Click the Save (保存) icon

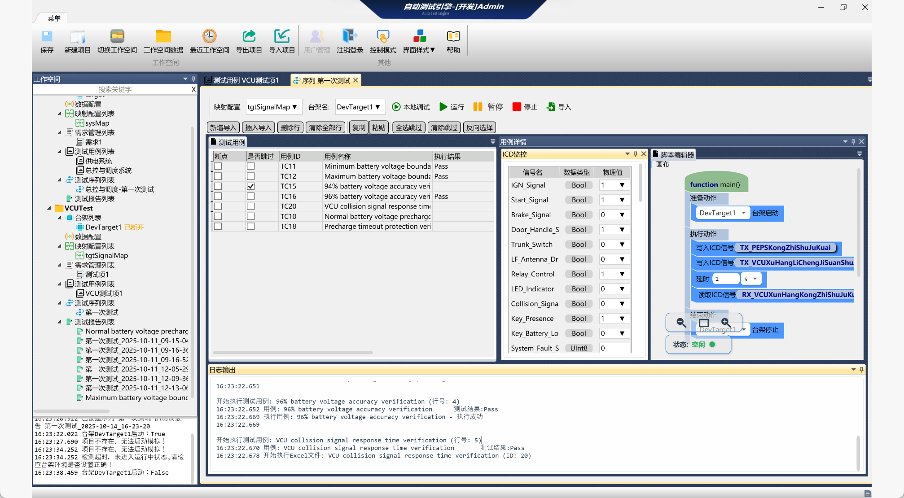point(47,36)
